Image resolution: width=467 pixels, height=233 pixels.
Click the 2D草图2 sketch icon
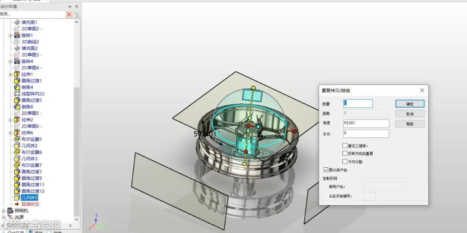17,29
